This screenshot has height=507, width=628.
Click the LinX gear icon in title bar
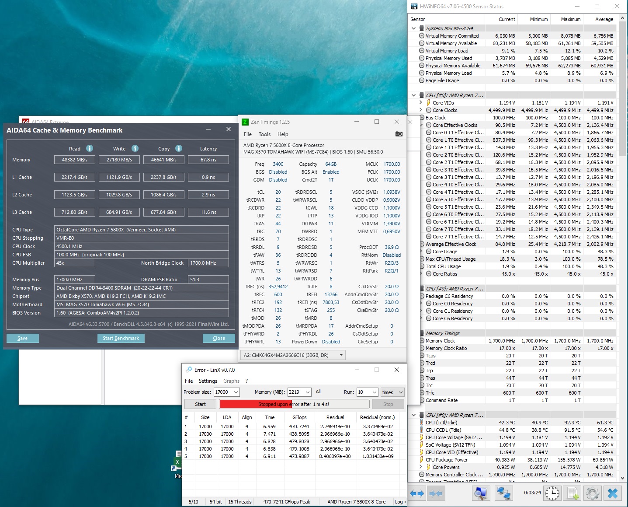click(189, 370)
